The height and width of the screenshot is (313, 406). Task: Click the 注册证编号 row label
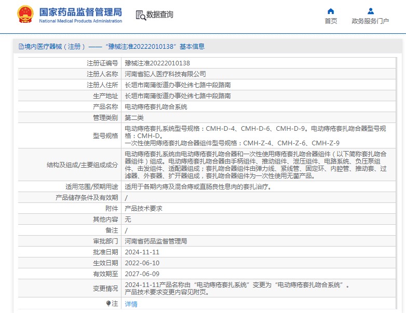click(102, 63)
